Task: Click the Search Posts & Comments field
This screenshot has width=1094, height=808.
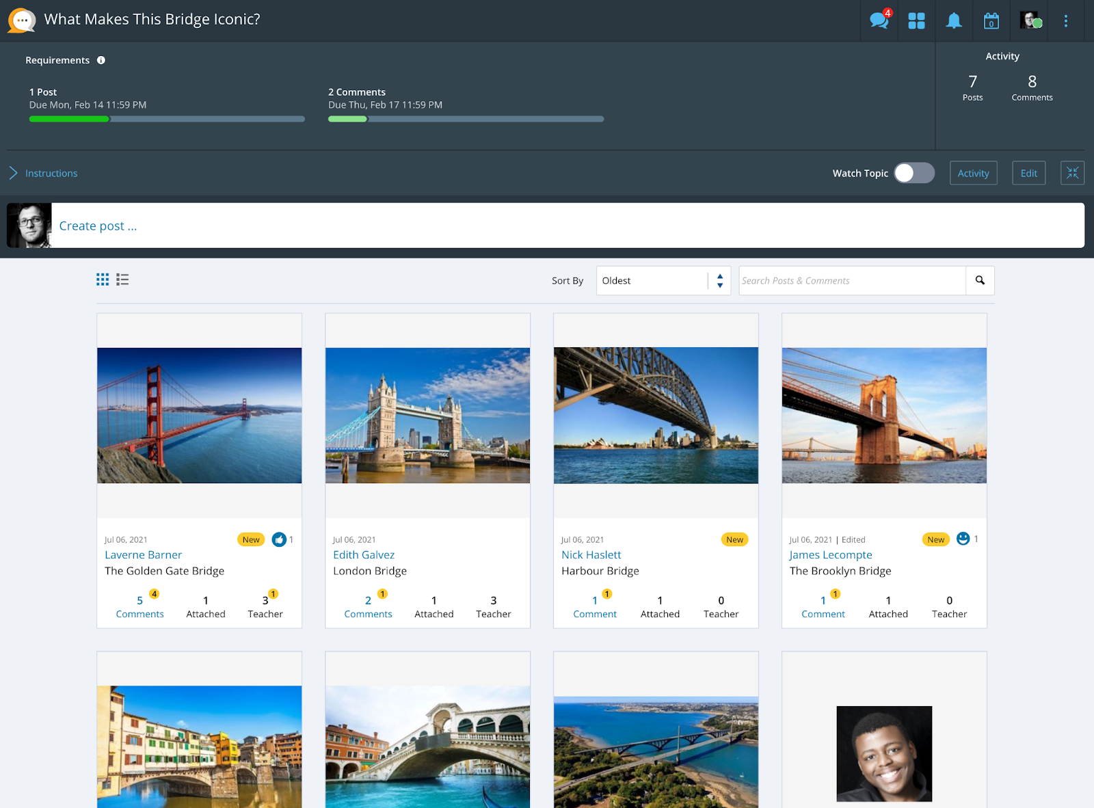Action: (x=852, y=280)
